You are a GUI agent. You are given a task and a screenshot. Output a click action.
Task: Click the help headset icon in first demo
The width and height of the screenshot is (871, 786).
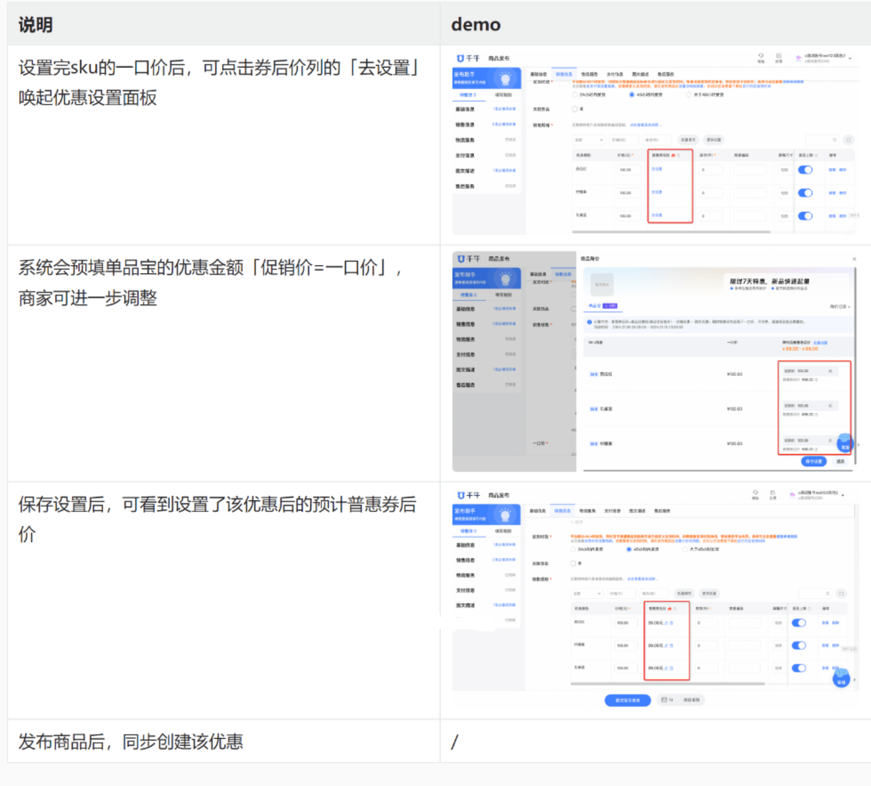click(x=761, y=57)
